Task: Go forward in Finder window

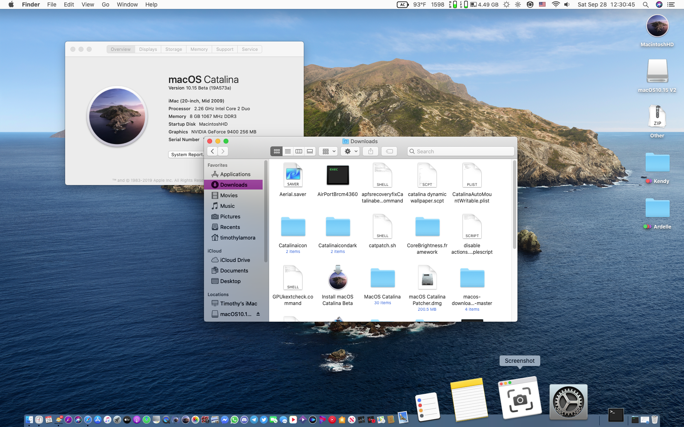Action: coord(223,151)
